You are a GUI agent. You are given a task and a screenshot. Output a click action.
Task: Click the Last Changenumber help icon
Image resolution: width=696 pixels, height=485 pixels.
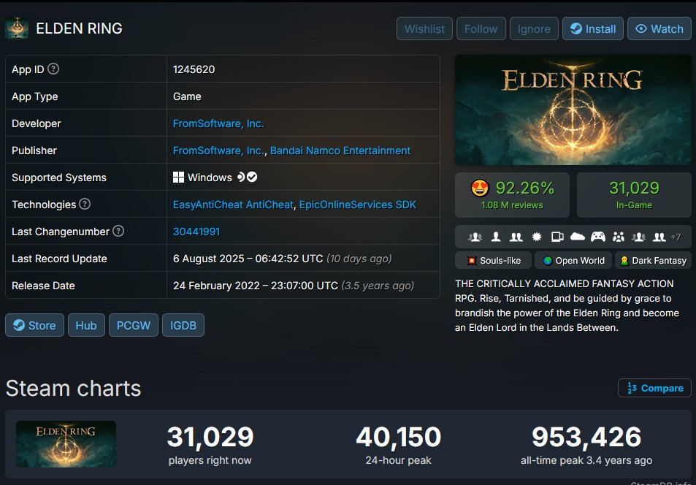coord(118,231)
